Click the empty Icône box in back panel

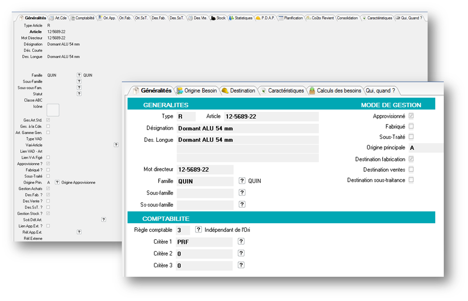coord(53,110)
